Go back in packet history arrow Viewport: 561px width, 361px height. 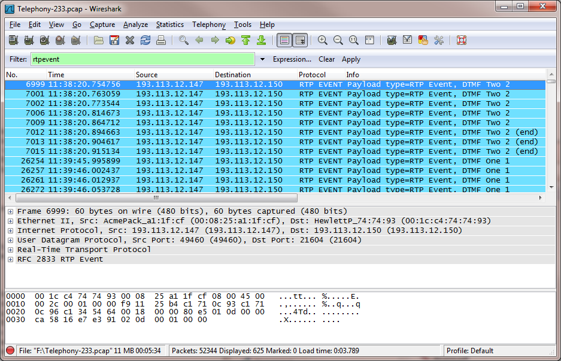[x=199, y=40]
